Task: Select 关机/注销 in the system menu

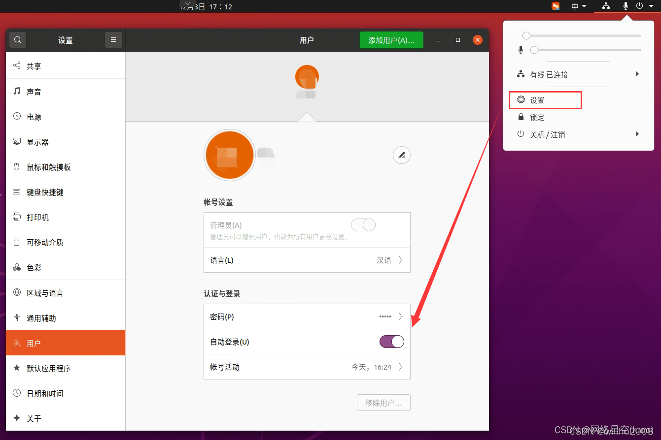Action: point(579,134)
